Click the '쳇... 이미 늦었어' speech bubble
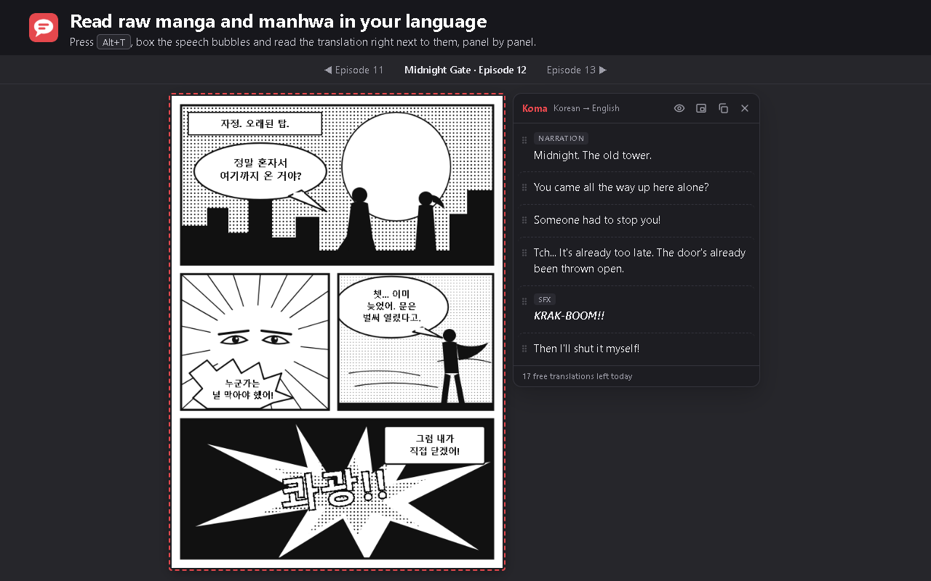 point(393,306)
